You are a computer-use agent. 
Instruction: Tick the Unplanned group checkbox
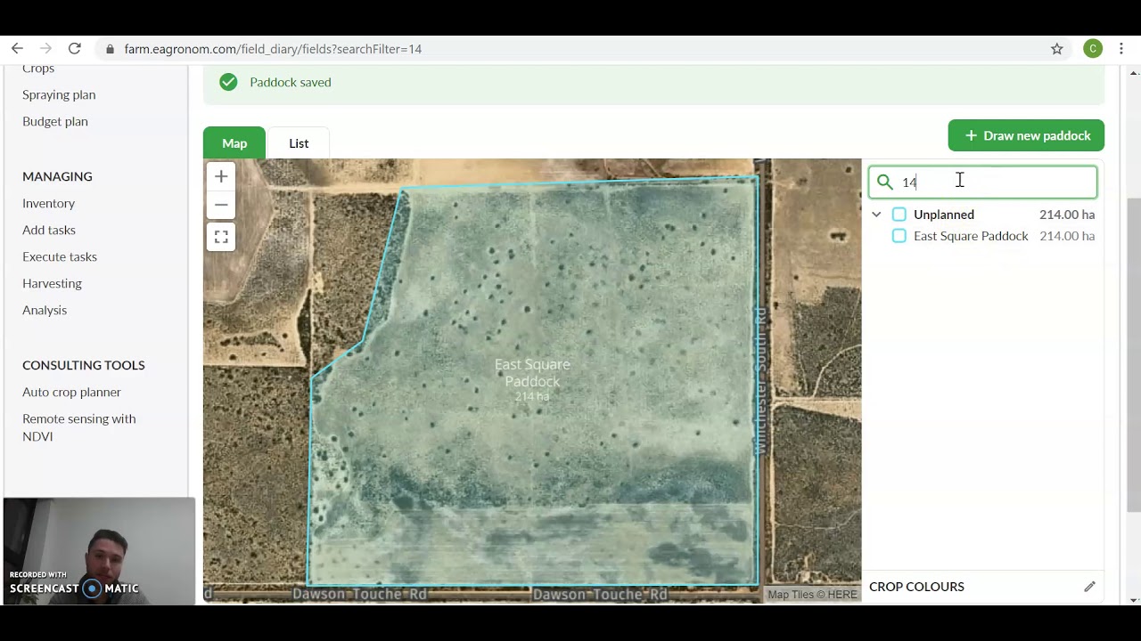pyautogui.click(x=899, y=215)
